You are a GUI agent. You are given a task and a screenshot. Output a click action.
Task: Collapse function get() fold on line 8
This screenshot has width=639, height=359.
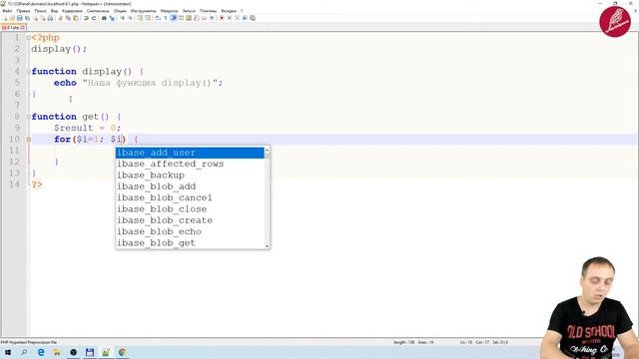click(x=29, y=117)
